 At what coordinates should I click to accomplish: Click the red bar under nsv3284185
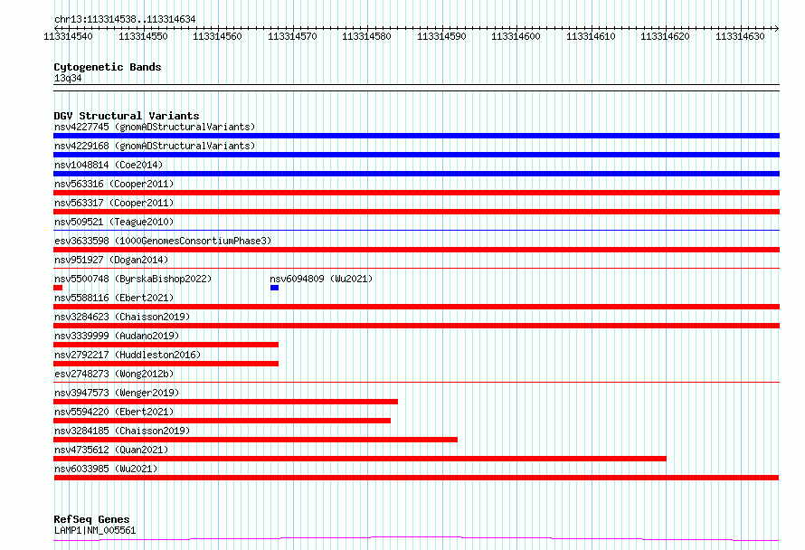pyautogui.click(x=255, y=440)
